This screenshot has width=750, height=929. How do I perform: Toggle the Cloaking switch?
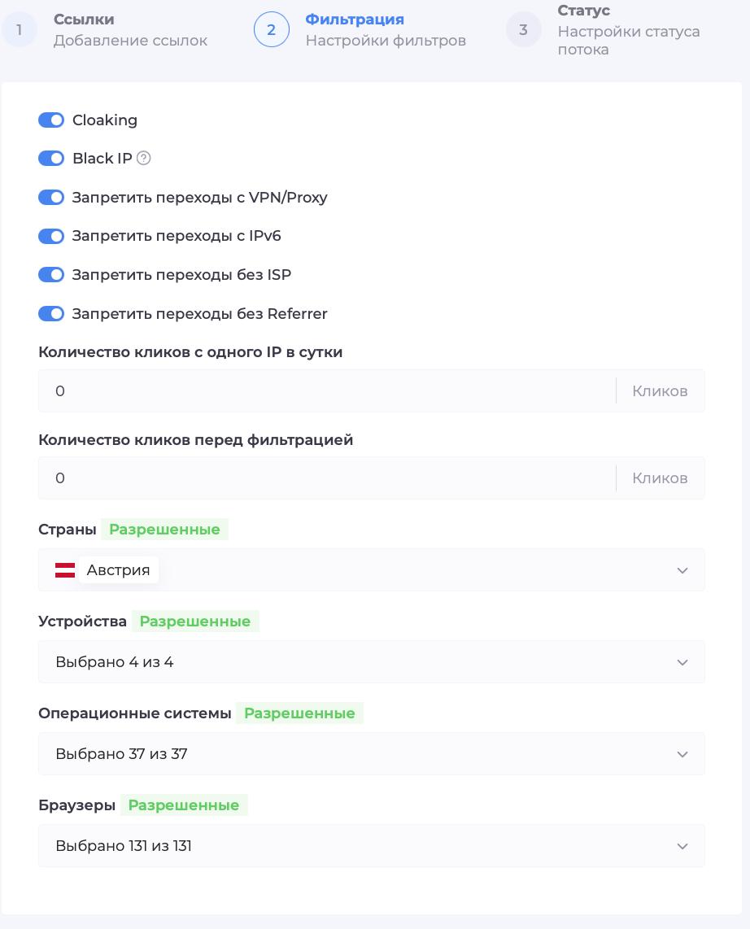pyautogui.click(x=51, y=120)
